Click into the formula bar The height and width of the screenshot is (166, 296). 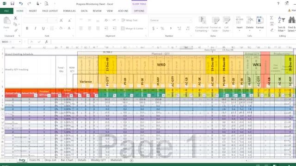pyautogui.click(x=173, y=42)
